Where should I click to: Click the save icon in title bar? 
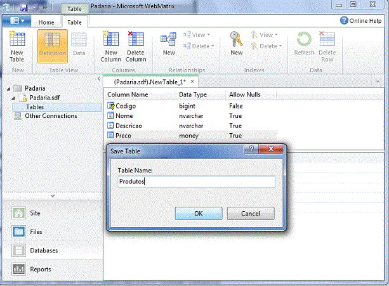pyautogui.click(x=24, y=8)
